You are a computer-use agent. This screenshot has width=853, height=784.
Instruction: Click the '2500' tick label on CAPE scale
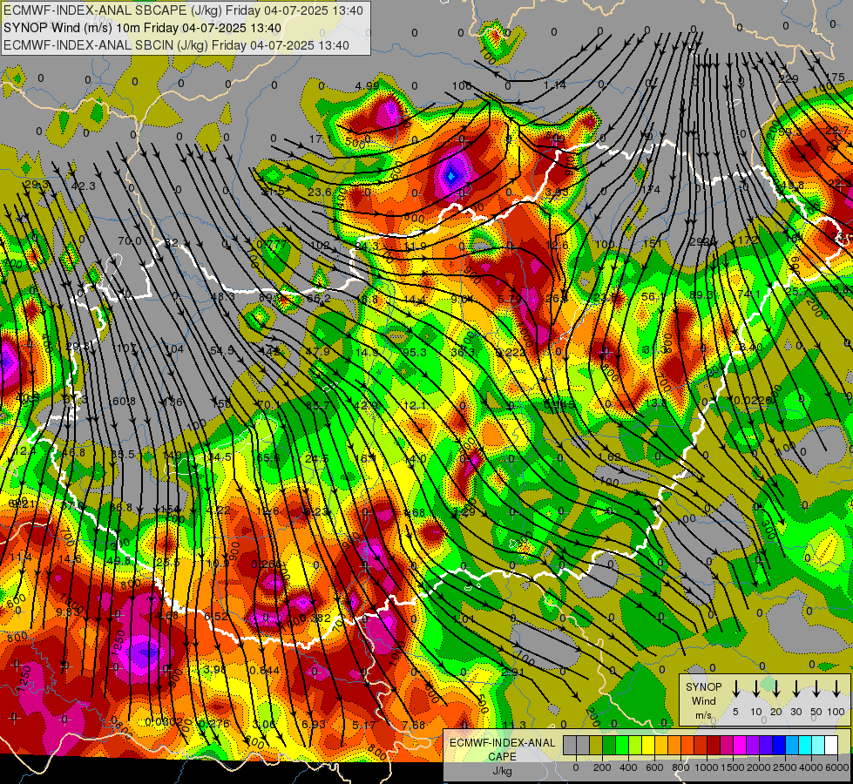coord(785,767)
